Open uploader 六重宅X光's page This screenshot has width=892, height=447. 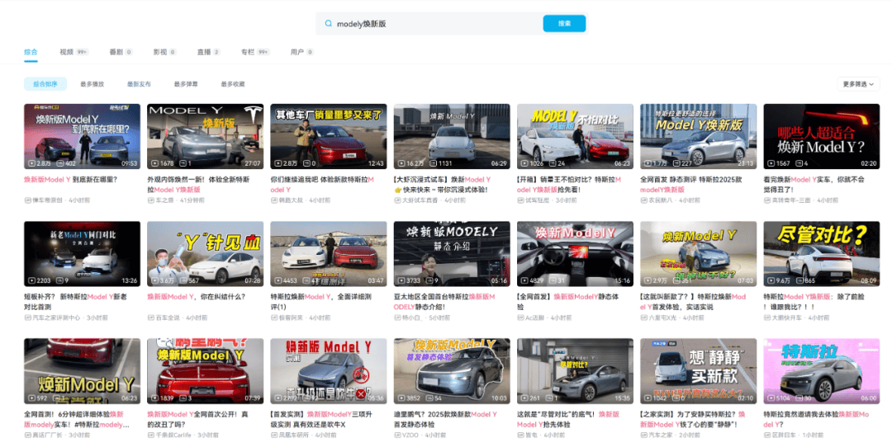pos(664,318)
